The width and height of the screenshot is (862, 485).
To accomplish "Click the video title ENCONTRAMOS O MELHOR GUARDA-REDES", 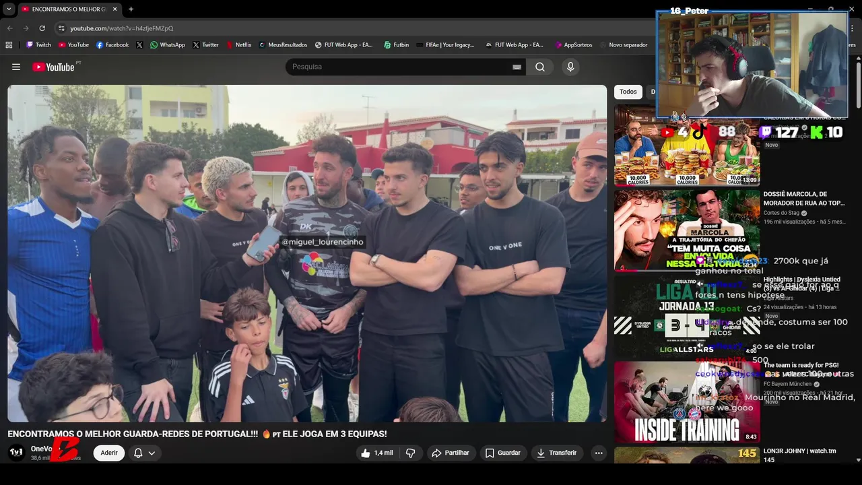I will coord(197,434).
